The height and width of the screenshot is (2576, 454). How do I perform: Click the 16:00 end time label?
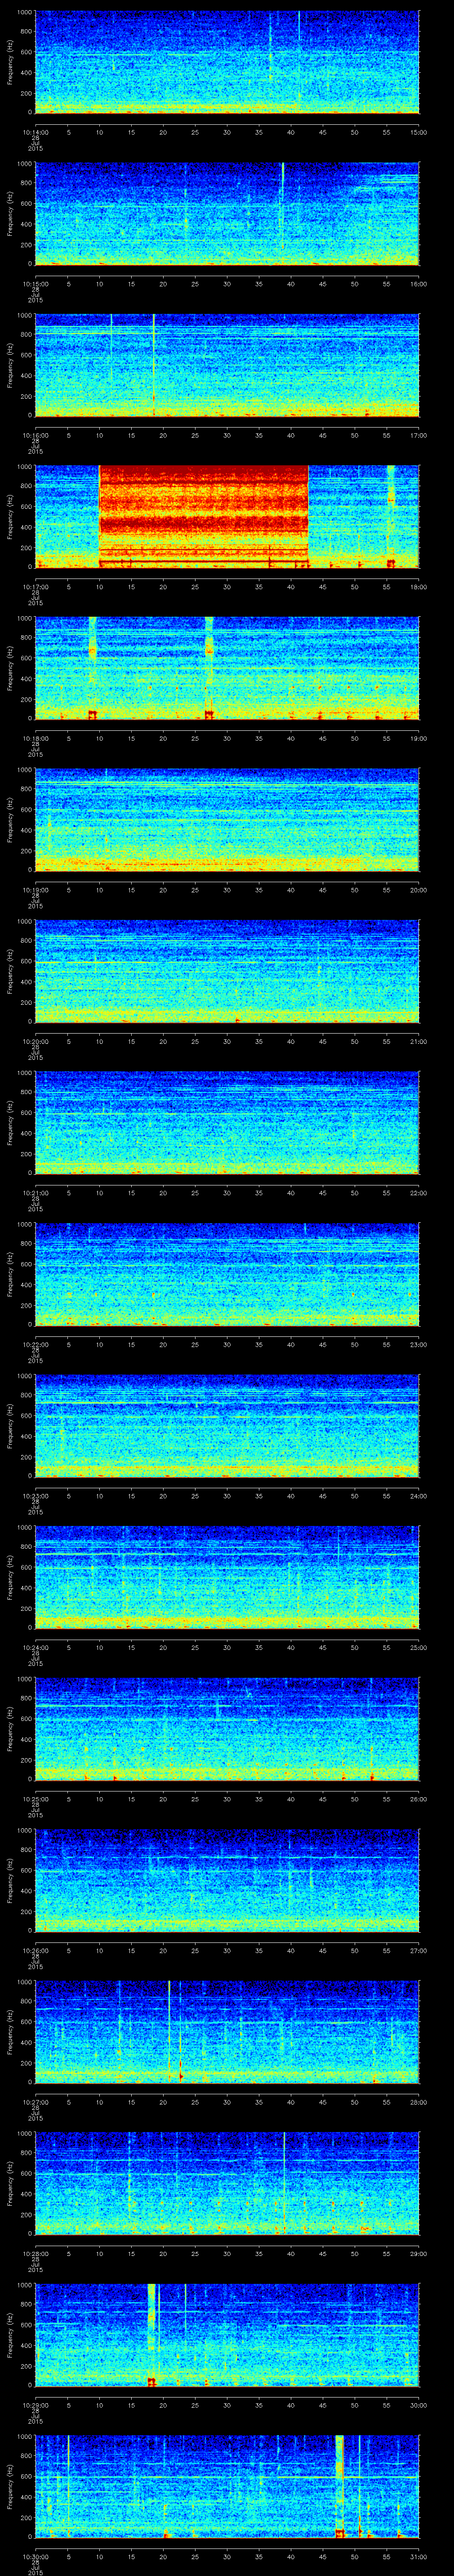tap(419, 284)
